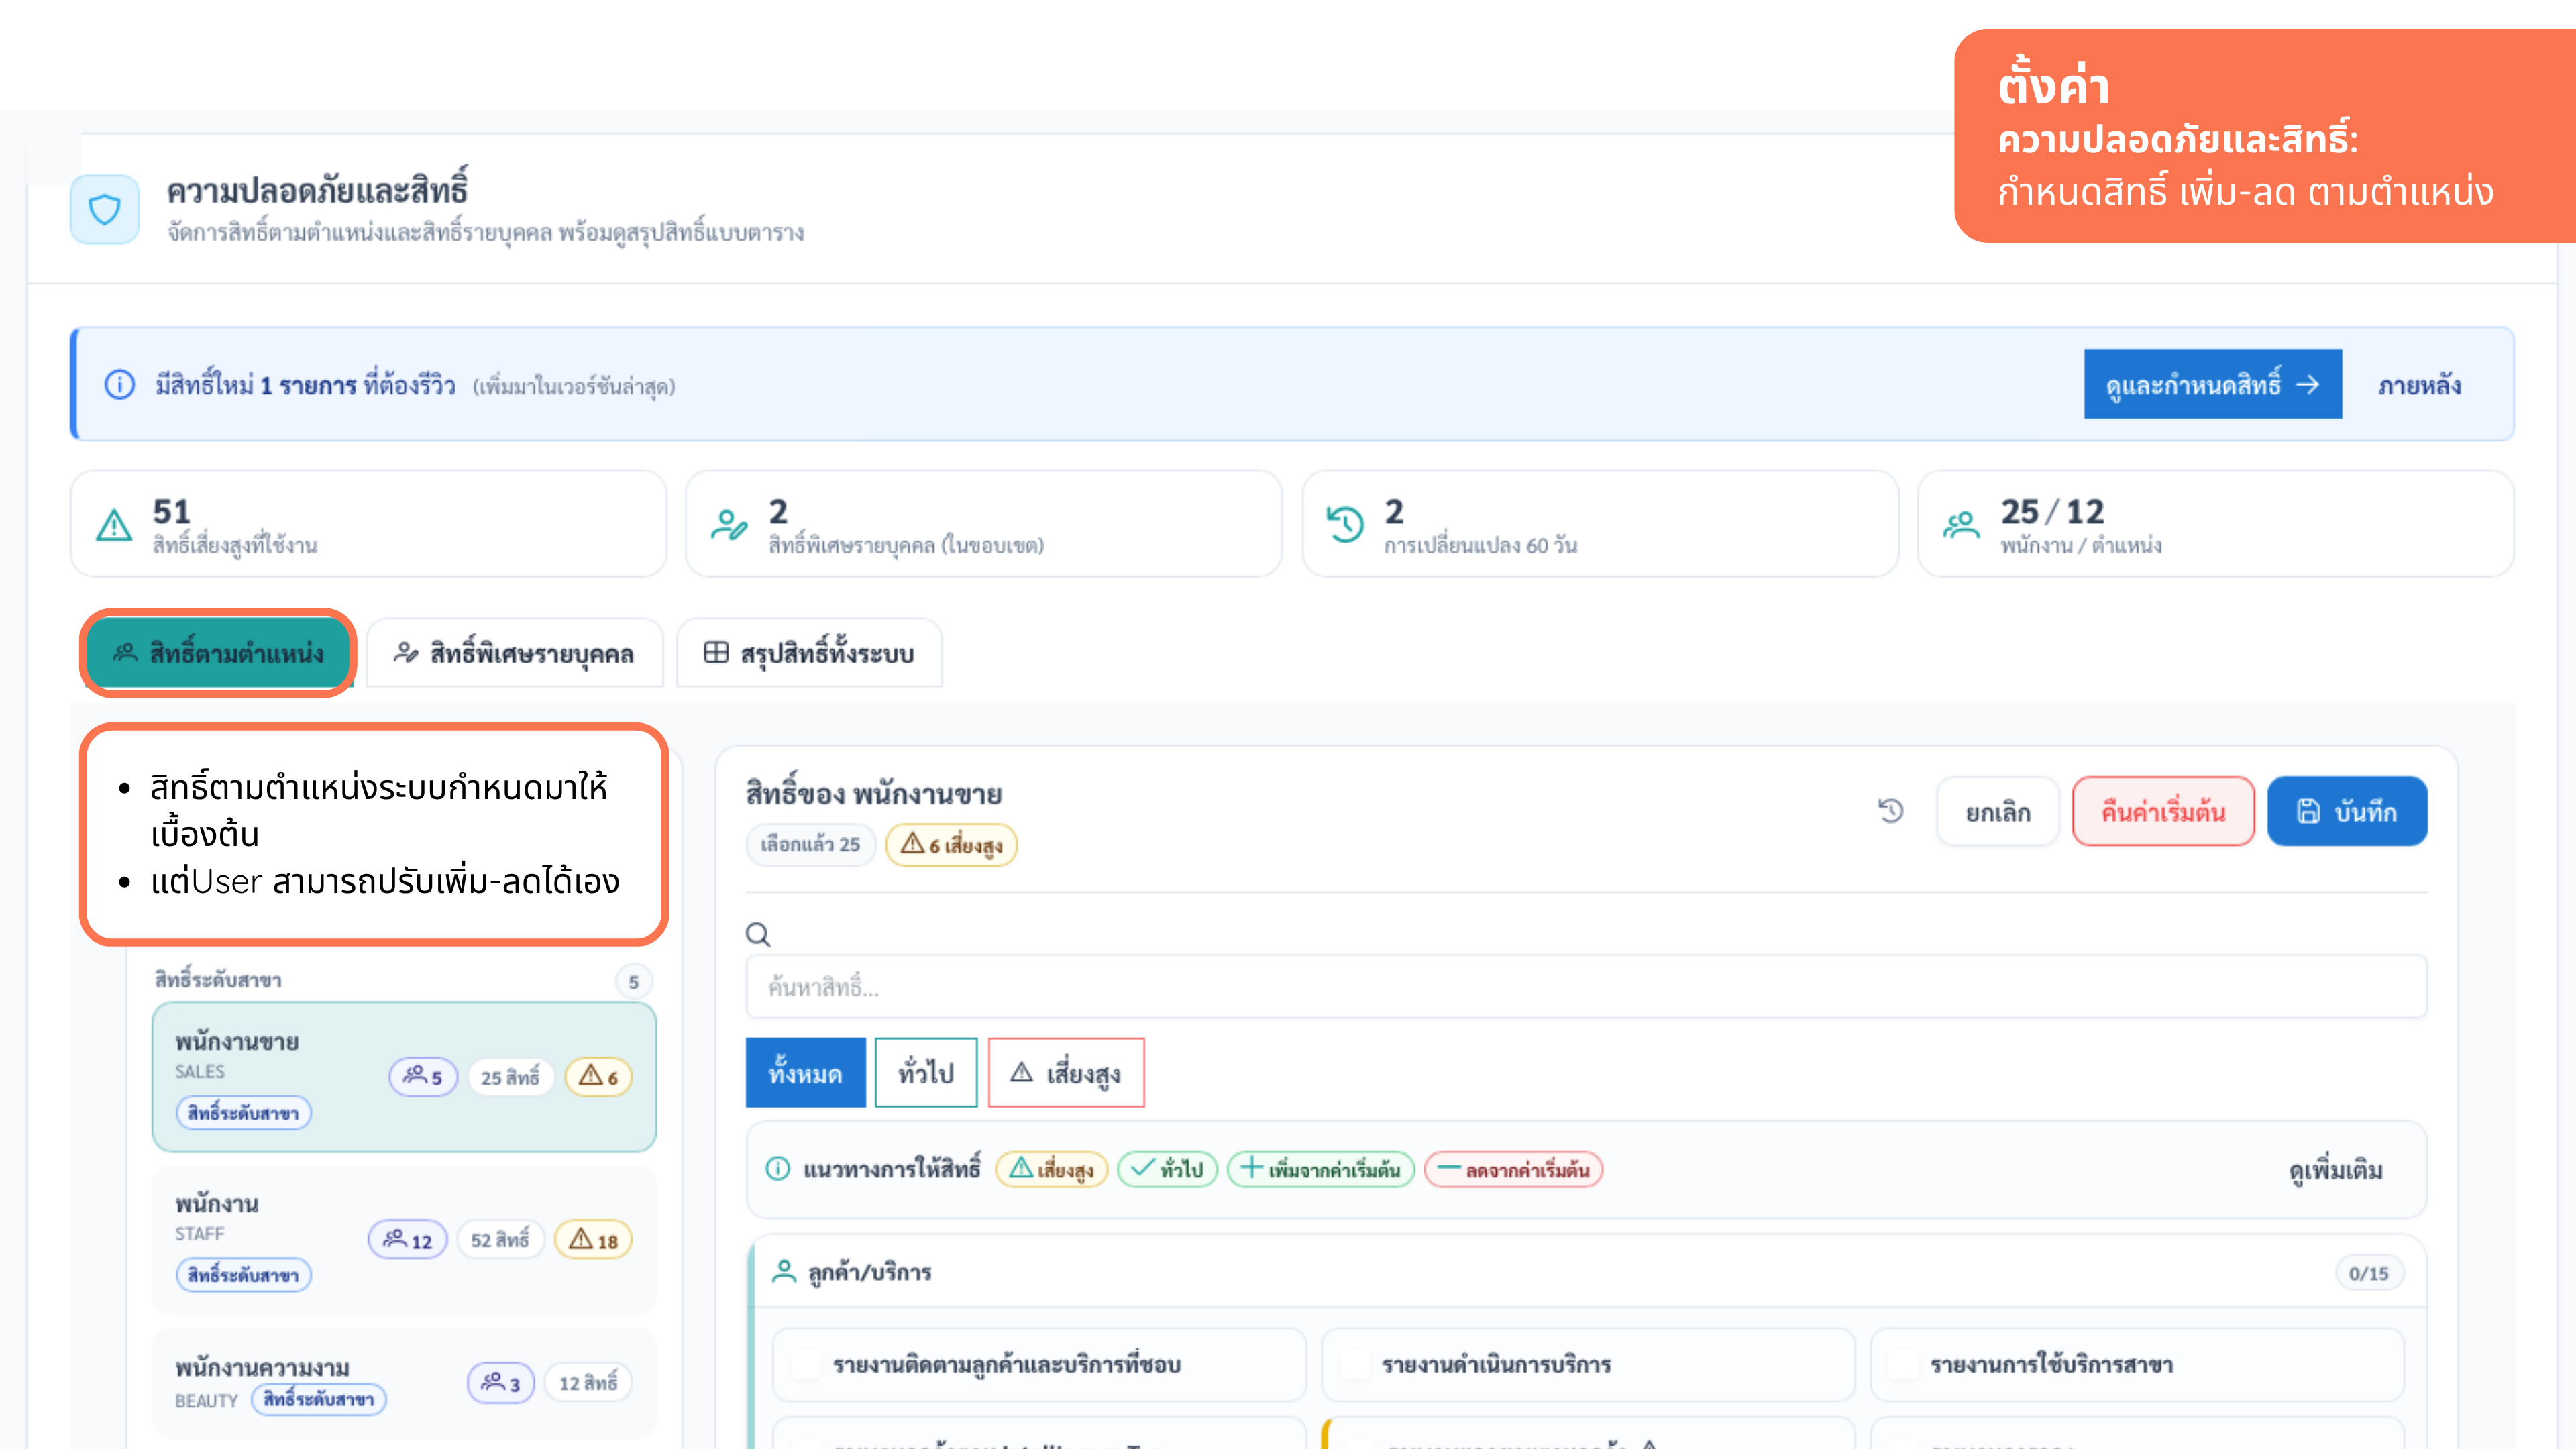
Task: Click the 12 members badge on พนักงาน STAFF
Action: [x=407, y=1240]
